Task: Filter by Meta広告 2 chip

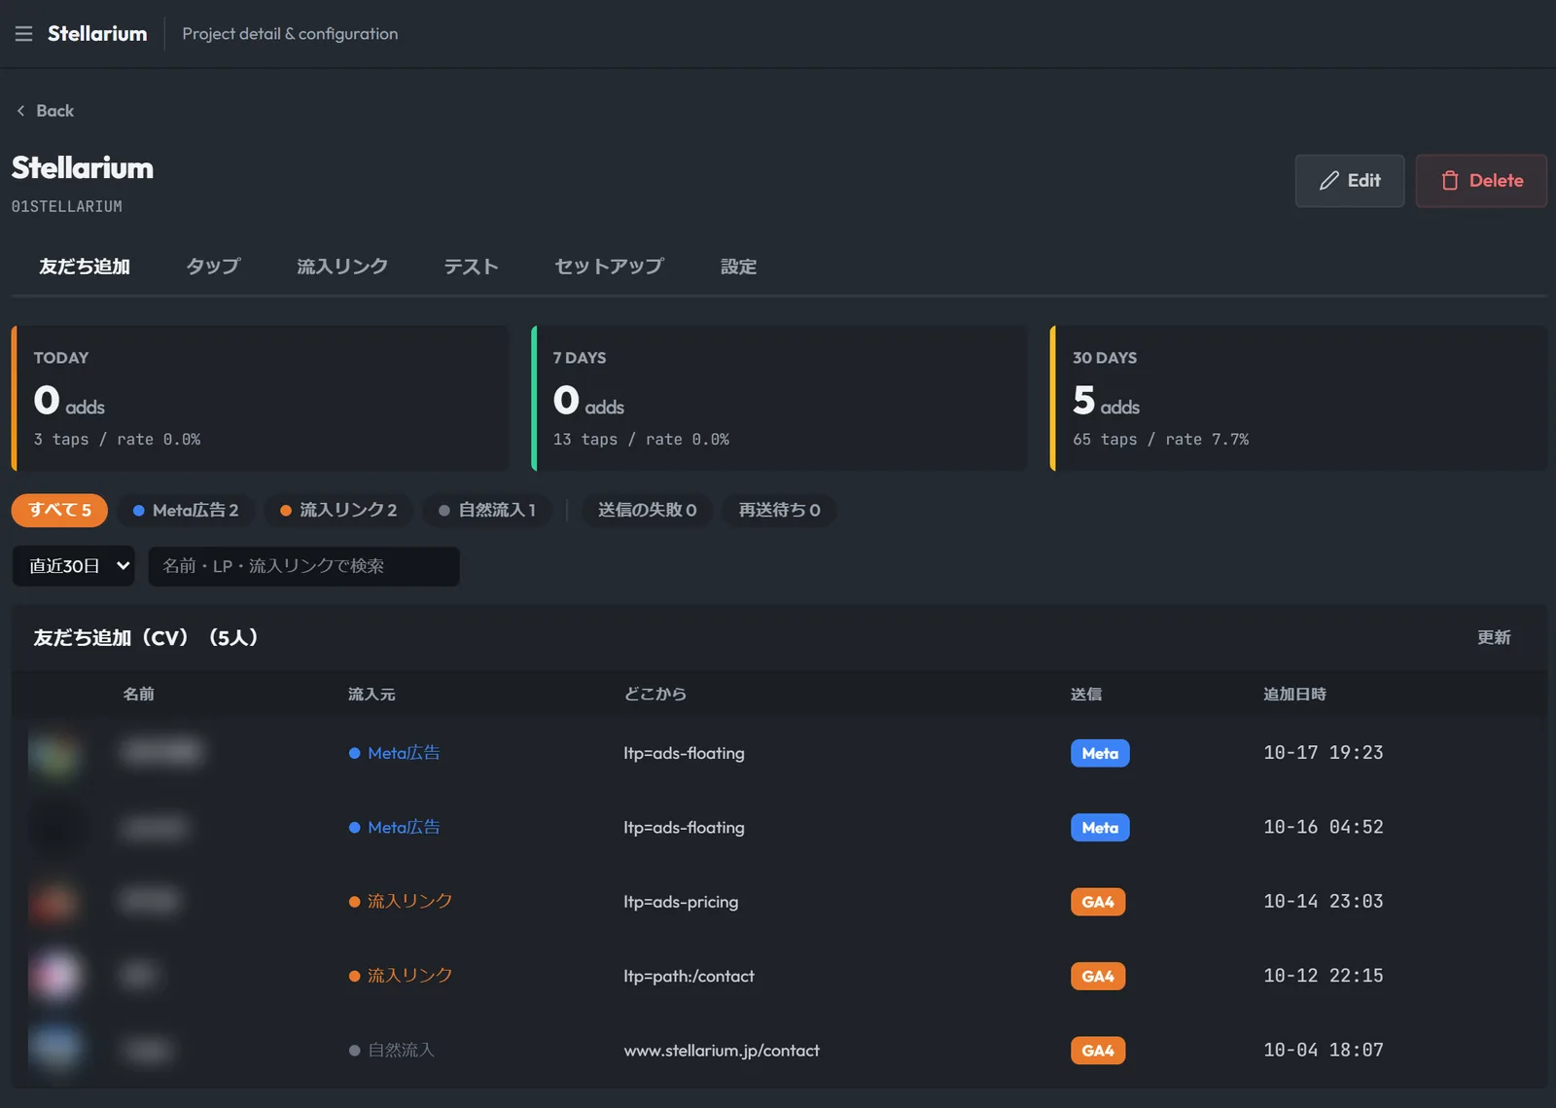Action: [186, 510]
